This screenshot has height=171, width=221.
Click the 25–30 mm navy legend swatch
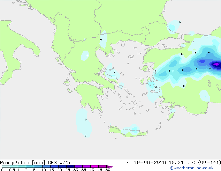(70, 166)
